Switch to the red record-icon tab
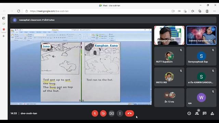The image size is (219, 123). coord(4,29)
